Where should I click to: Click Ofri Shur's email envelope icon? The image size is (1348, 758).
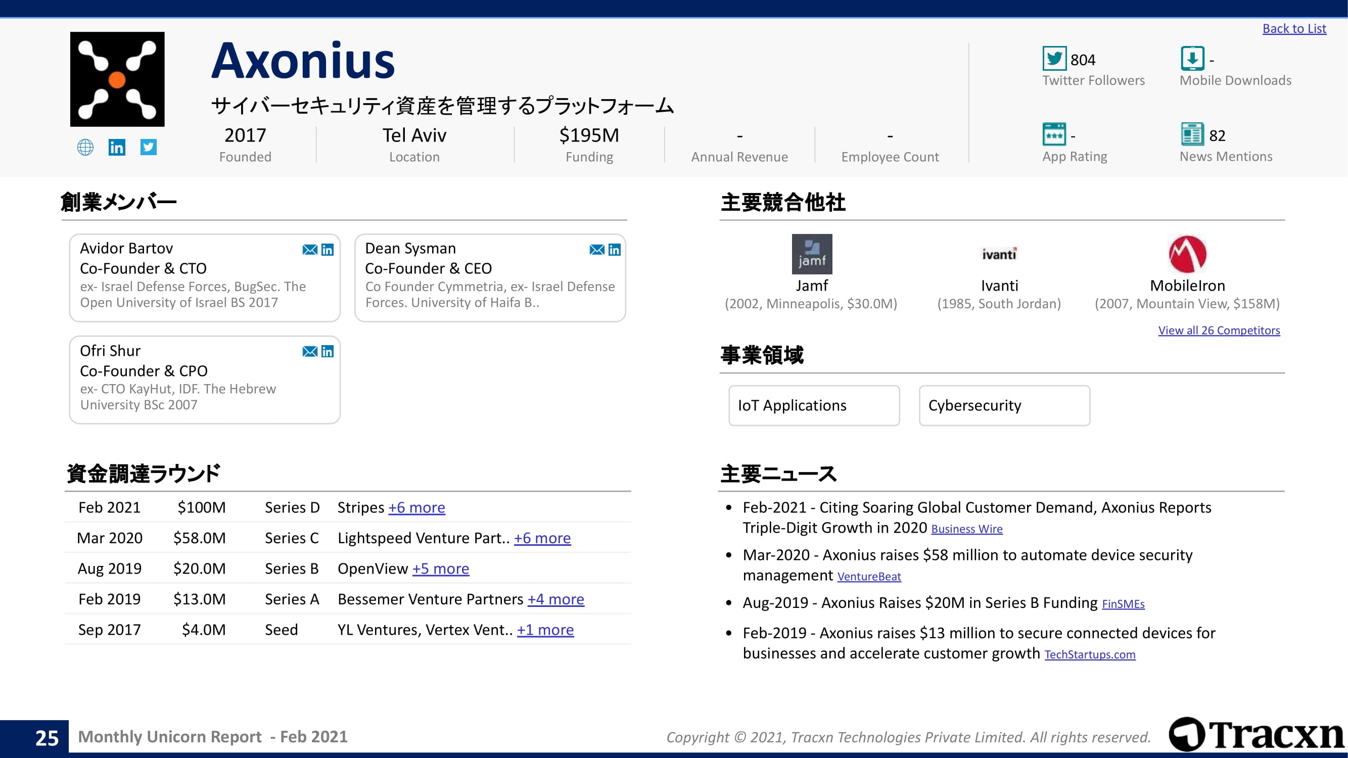click(x=310, y=352)
